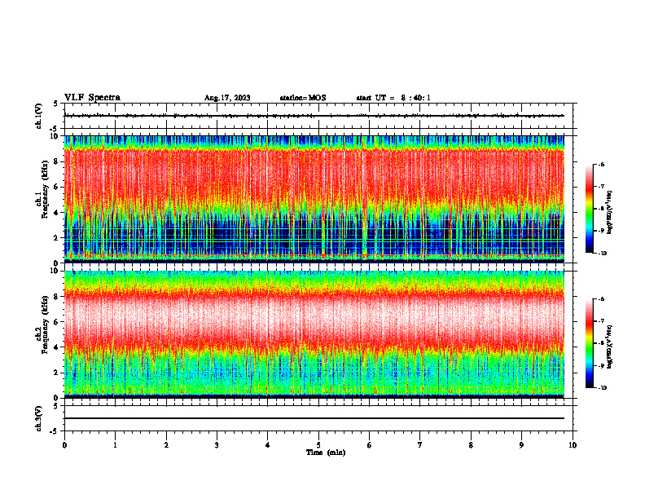Click time axis tick label "5"
The image size is (645, 499).
tap(318, 445)
